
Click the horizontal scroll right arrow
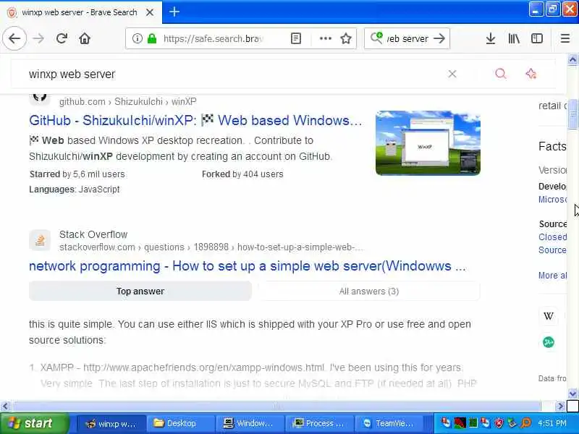click(x=560, y=407)
